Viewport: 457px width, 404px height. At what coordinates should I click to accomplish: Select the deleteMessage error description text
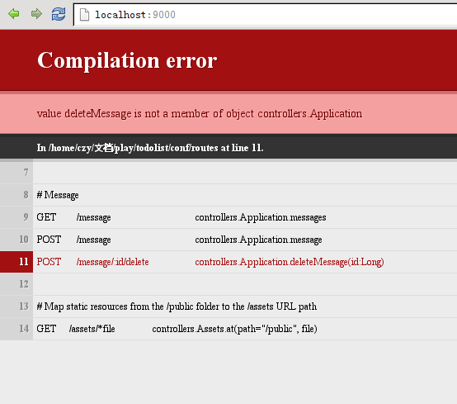(200, 113)
